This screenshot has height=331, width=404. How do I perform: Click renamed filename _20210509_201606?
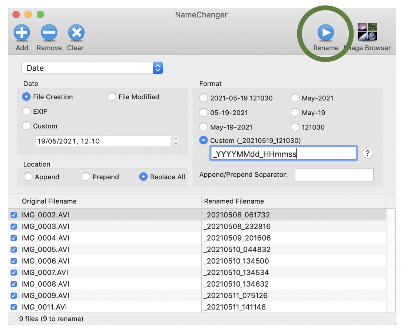tap(237, 238)
